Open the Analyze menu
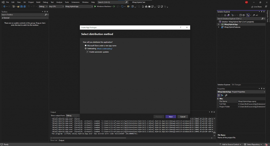 [59, 2]
